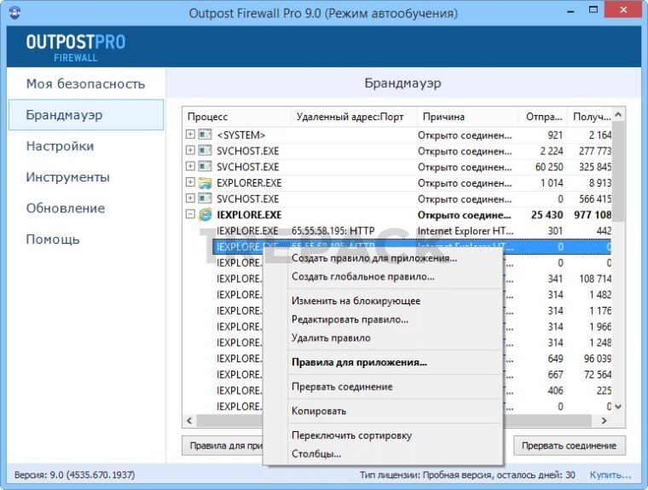Viewport: 648px width, 490px height.
Task: Select 'Изменить на блокирующее' menu entry
Action: tap(356, 301)
